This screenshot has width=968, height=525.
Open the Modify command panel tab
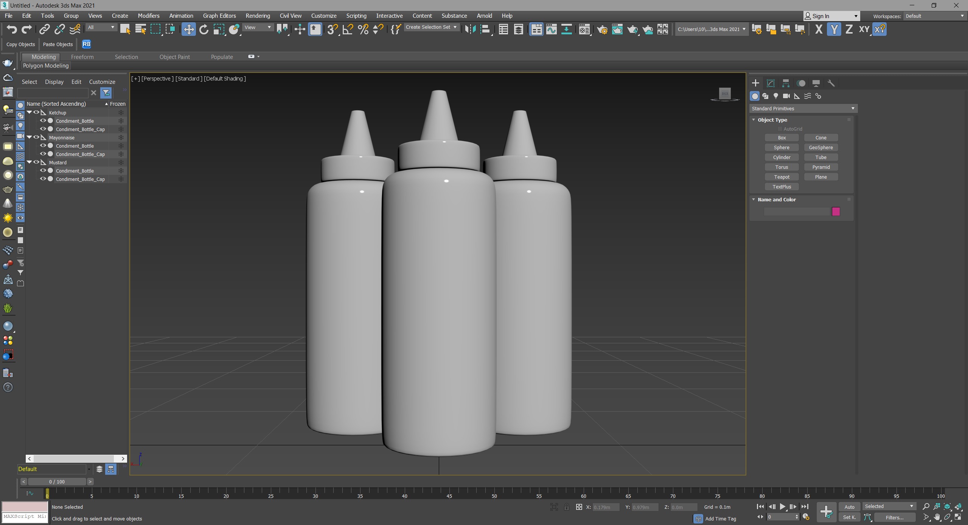coord(771,83)
